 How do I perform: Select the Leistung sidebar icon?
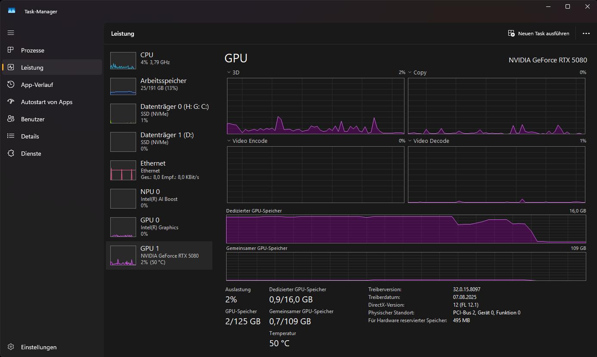11,67
